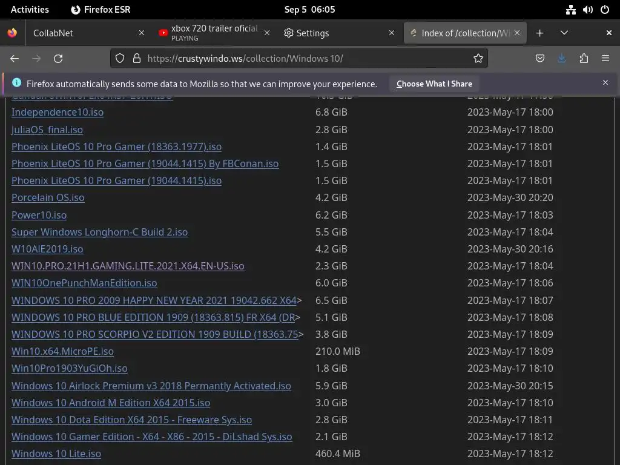Select the 6.8 GiB size text
The image size is (620, 465).
tap(331, 112)
